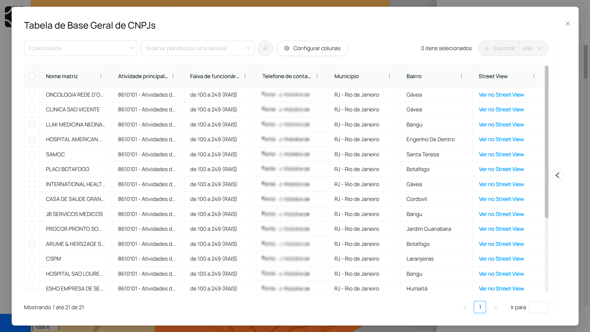Viewport: 590px width, 332px height.
Task: Open options menu for Bairro column
Action: coord(461,76)
